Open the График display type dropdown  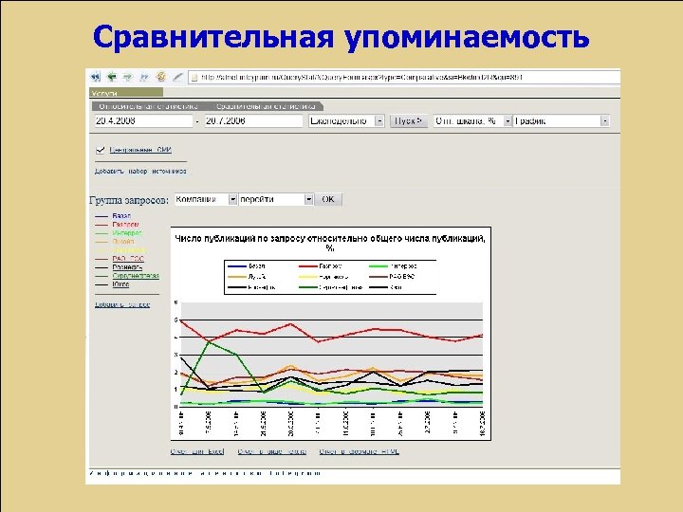[x=562, y=121]
